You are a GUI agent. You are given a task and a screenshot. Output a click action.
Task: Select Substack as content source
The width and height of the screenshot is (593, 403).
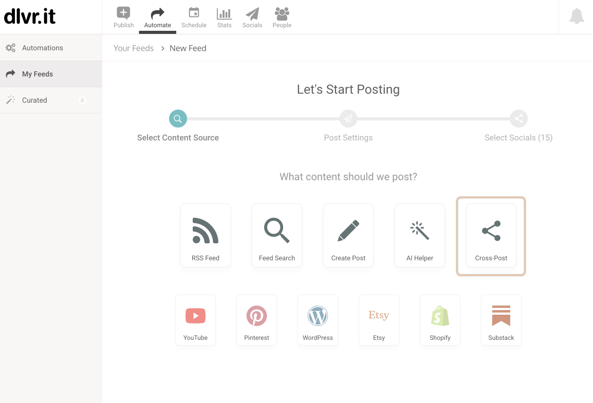[x=501, y=320]
